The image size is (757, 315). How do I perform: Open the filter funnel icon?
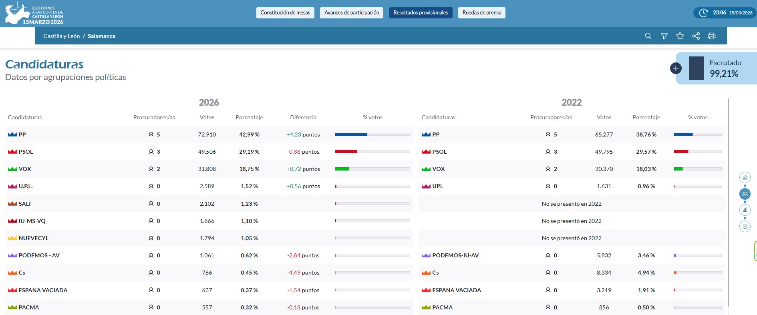point(664,36)
